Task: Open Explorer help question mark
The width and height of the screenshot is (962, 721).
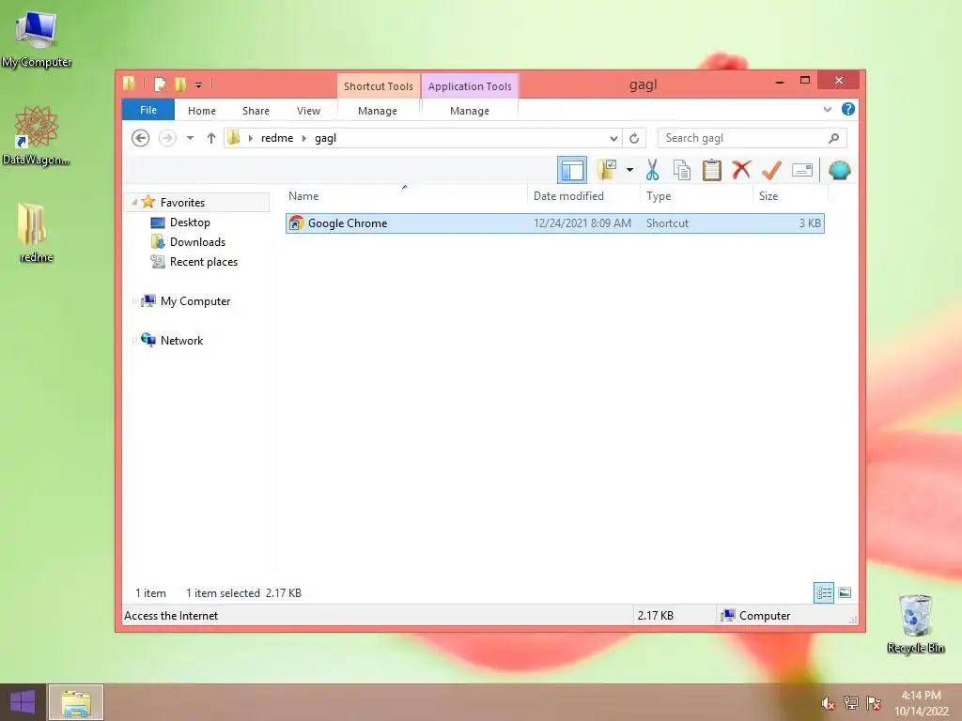Action: 848,109
